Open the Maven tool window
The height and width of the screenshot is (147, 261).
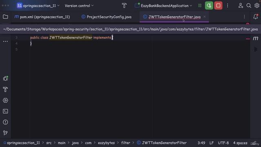[256, 38]
